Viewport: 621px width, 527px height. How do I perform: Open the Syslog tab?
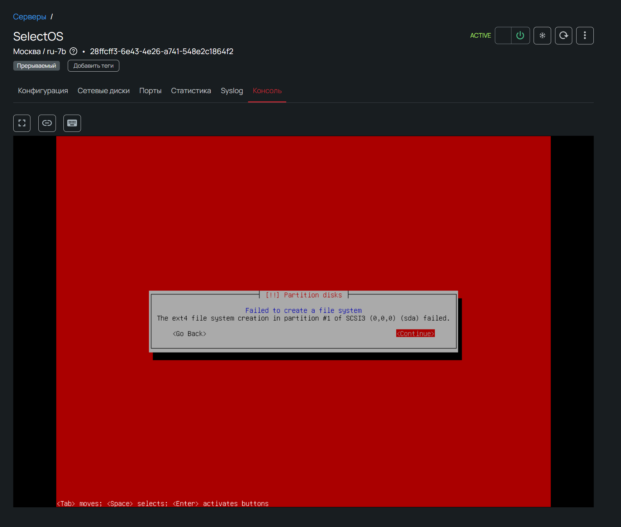[231, 91]
